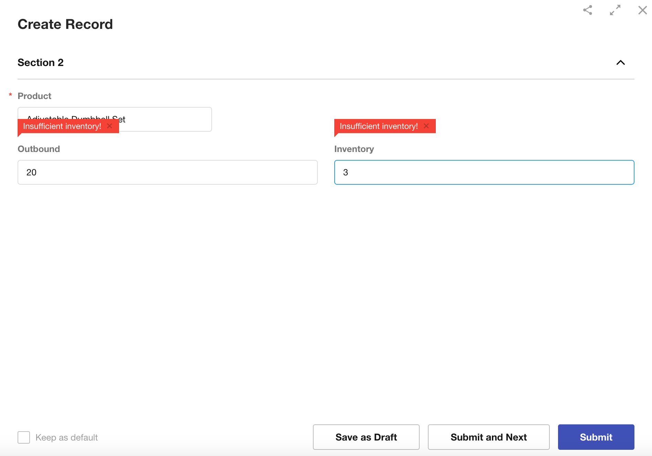Click the Create Record title

tap(65, 24)
